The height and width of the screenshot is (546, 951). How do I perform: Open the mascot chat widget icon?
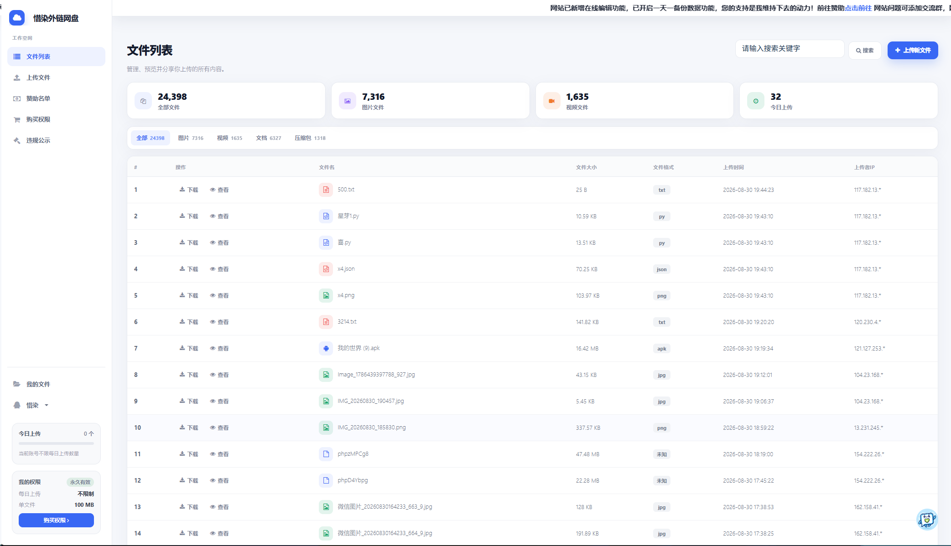[927, 519]
